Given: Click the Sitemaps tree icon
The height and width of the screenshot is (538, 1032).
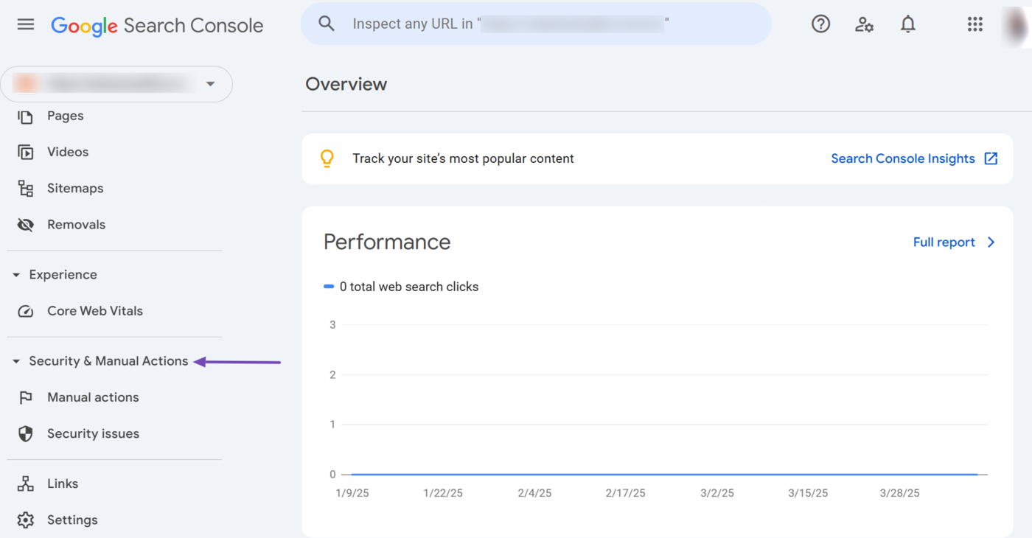Looking at the screenshot, I should 26,189.
